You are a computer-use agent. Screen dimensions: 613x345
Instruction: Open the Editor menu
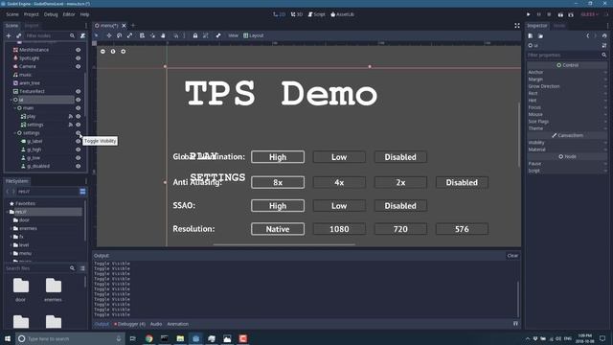tap(69, 14)
